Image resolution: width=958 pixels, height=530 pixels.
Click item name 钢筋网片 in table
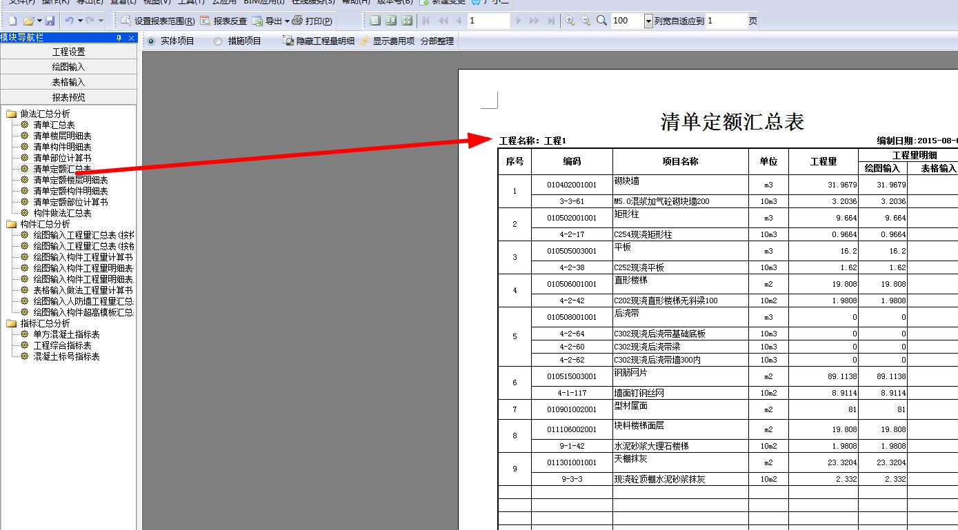pos(631,372)
